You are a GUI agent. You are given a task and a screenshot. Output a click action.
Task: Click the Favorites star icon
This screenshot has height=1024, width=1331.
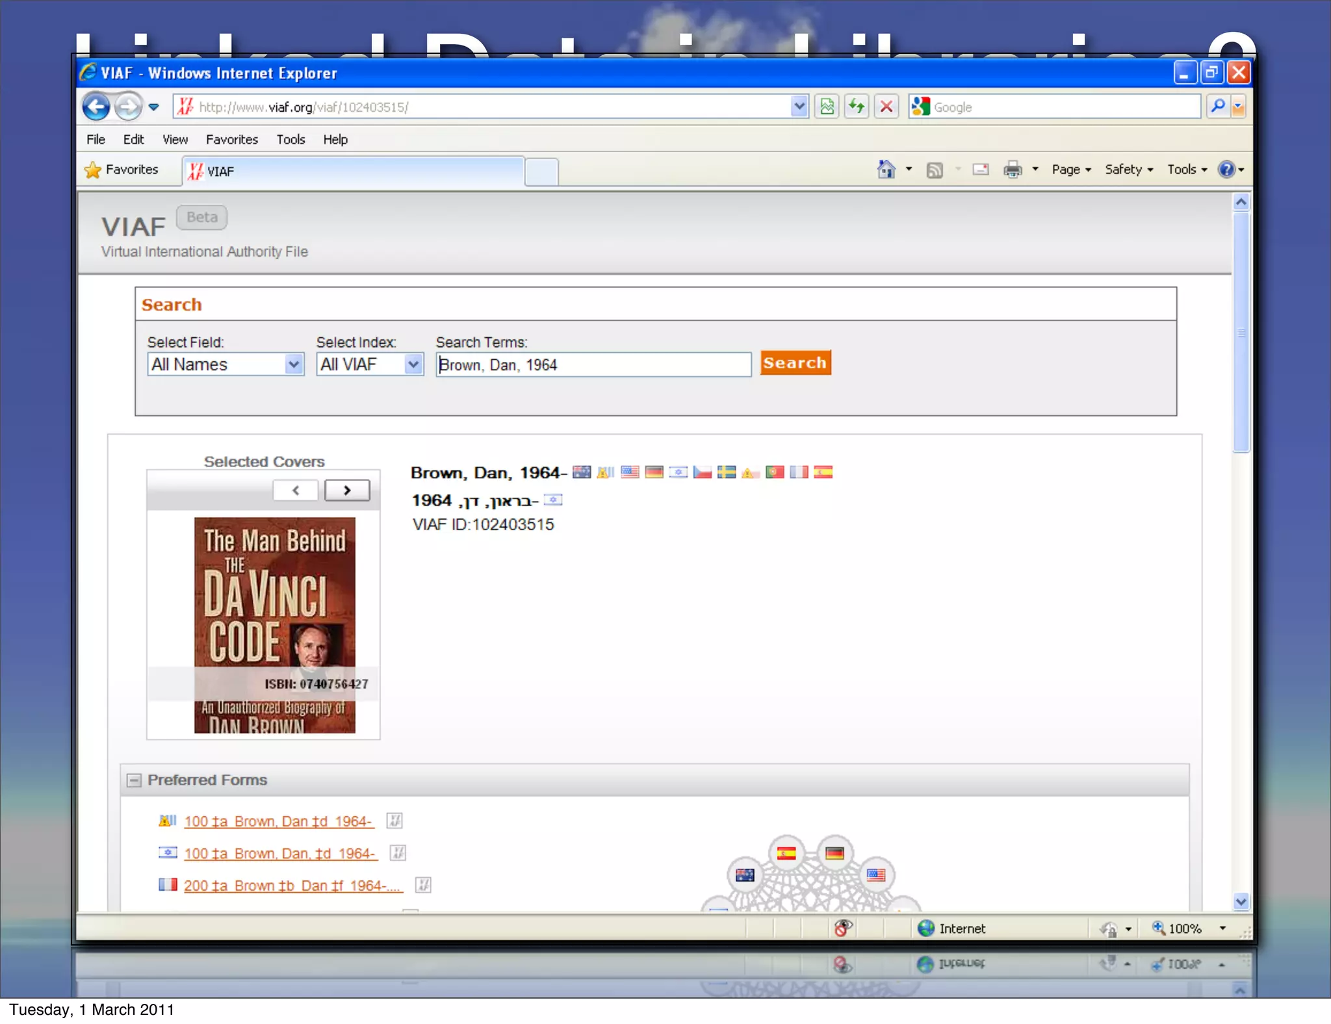94,170
